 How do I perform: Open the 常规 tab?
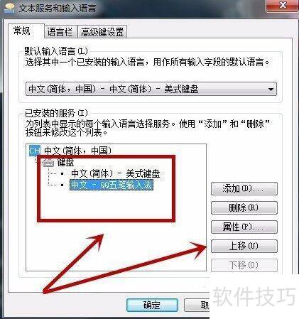[22, 31]
